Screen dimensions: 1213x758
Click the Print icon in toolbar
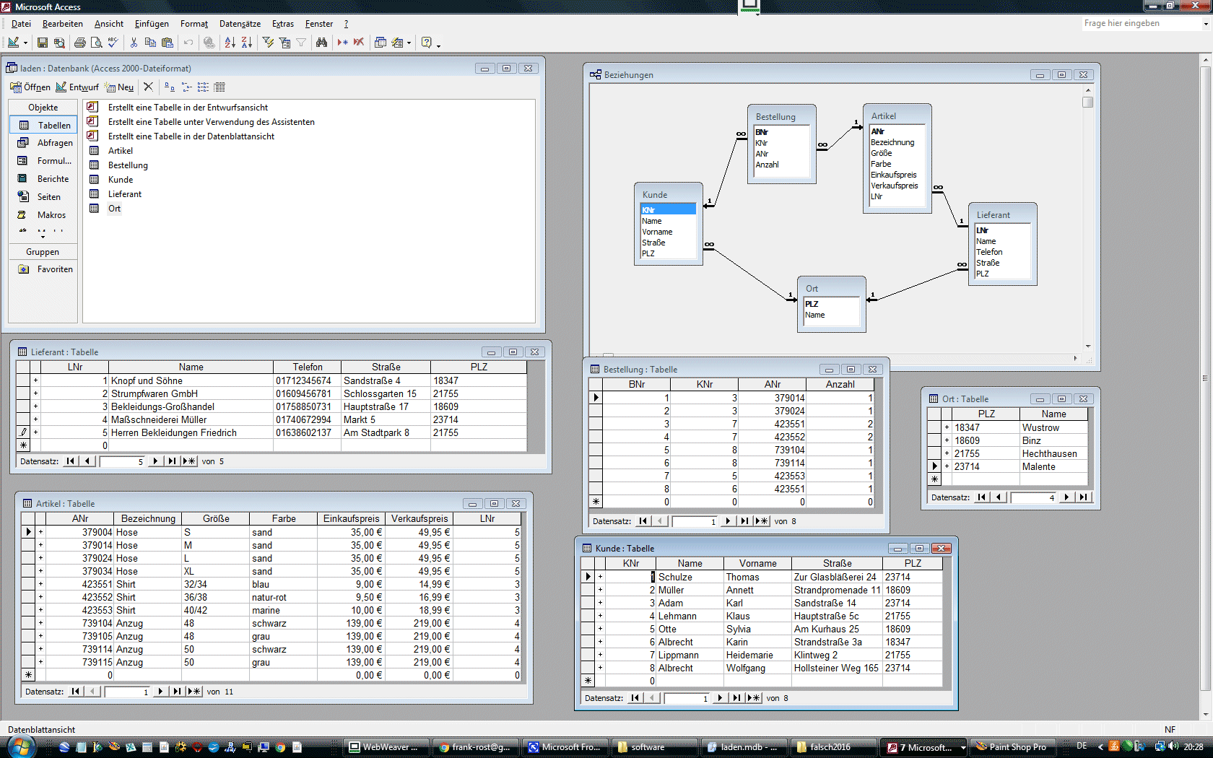[80, 43]
